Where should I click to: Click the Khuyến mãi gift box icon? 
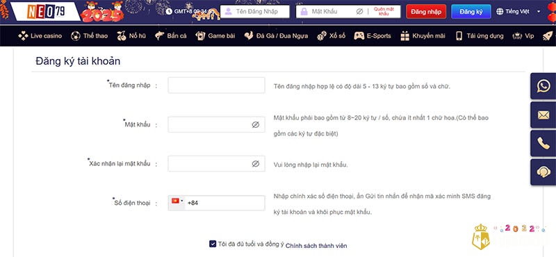pos(405,36)
